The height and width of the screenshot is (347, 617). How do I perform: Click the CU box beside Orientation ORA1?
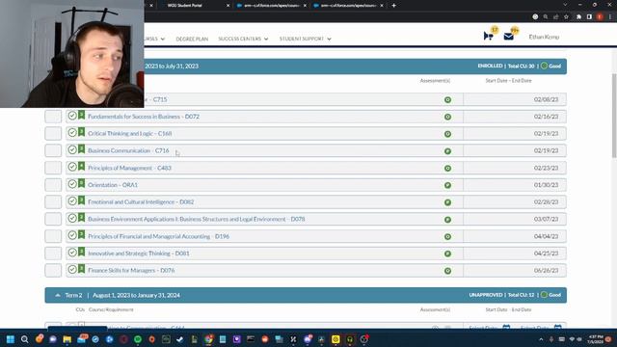(x=53, y=185)
